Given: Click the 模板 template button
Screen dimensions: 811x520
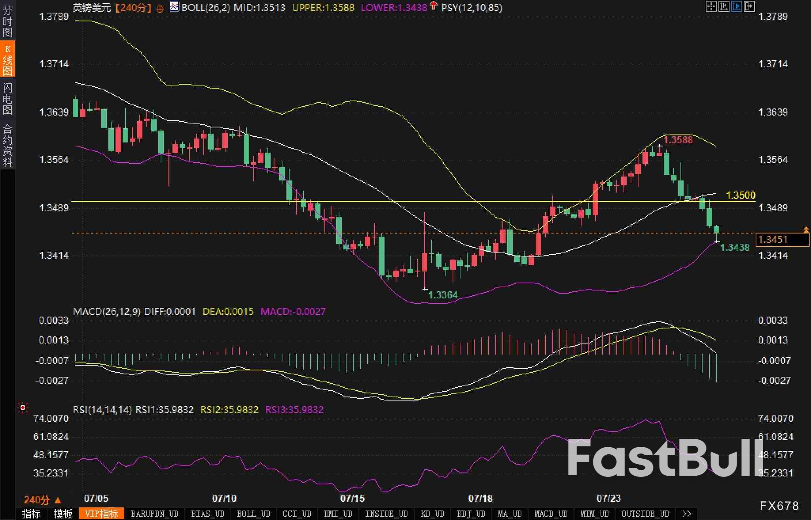Looking at the screenshot, I should (x=63, y=514).
